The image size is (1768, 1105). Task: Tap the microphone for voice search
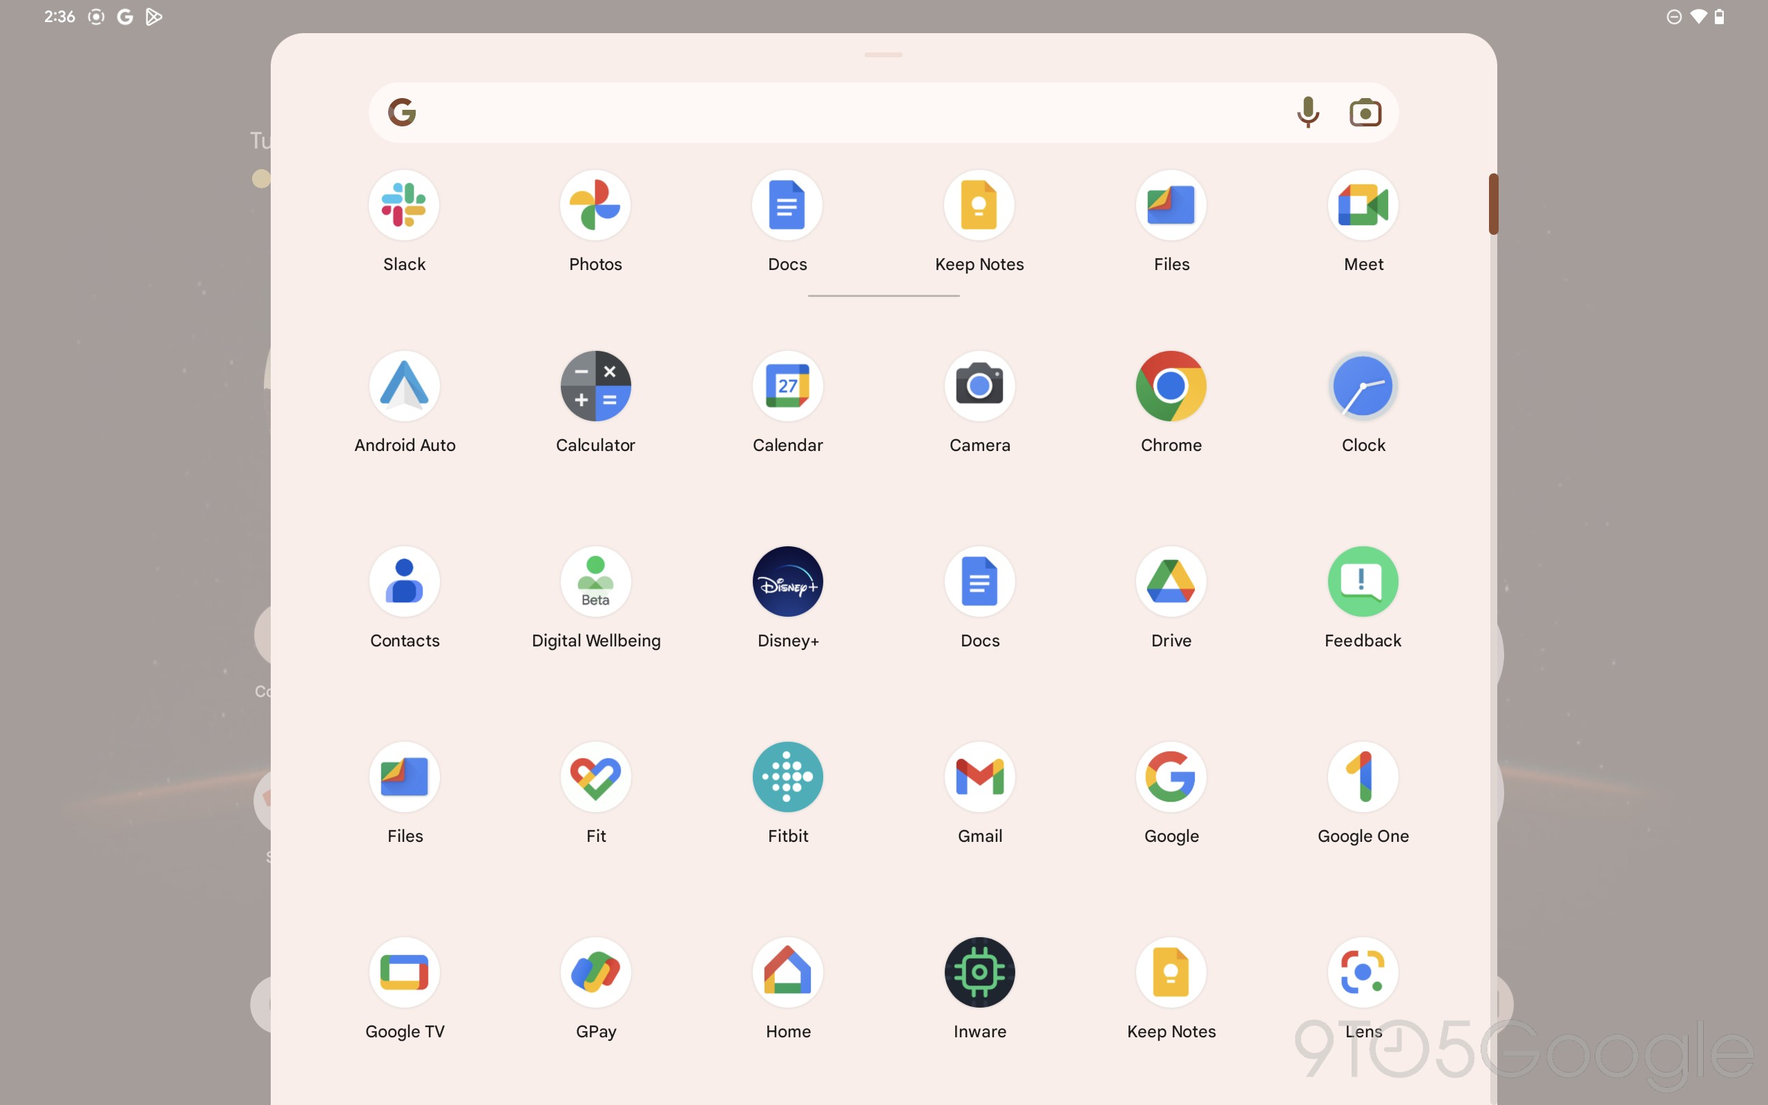point(1307,112)
